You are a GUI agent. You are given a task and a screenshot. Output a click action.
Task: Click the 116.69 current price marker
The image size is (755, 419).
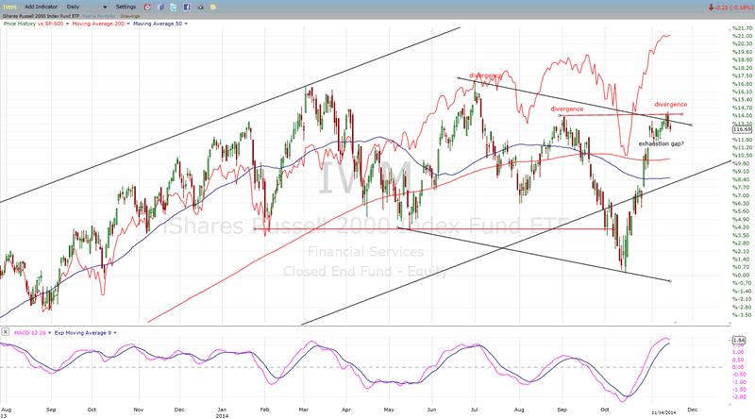click(x=742, y=129)
